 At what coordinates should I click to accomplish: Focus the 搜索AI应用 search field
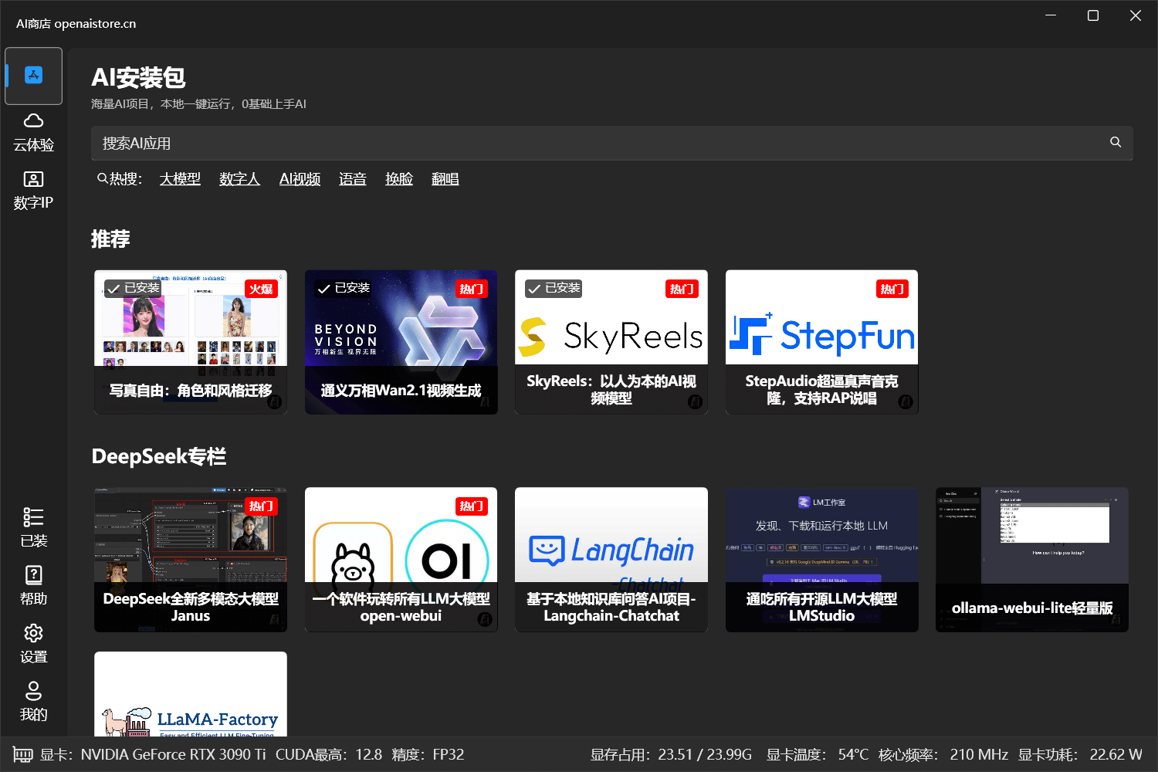click(611, 143)
